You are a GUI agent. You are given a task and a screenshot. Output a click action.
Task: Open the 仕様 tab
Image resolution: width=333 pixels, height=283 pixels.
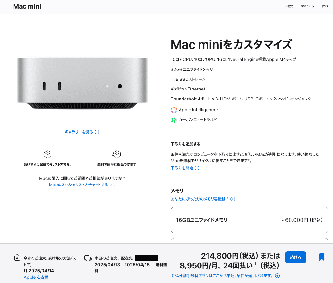click(x=325, y=6)
